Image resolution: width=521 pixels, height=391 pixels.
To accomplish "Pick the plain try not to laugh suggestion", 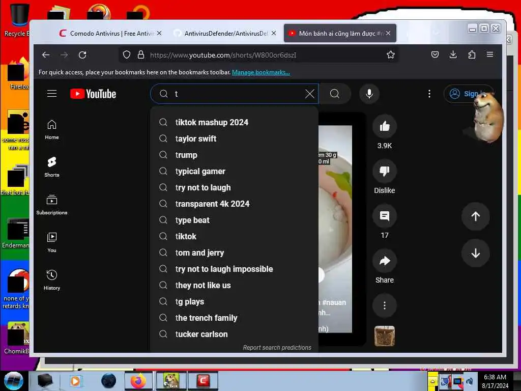I will (x=235, y=187).
